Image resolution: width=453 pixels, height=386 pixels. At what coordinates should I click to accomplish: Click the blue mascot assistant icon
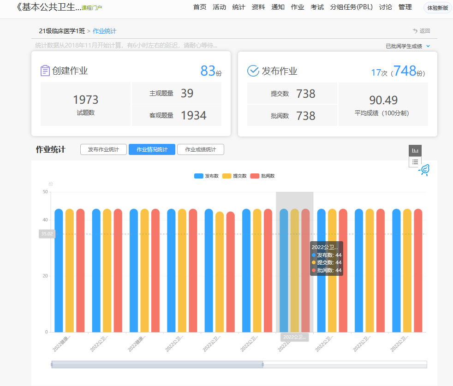click(424, 170)
